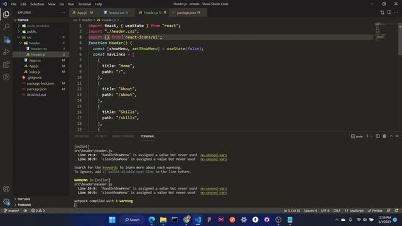
Task: Kill terminal with trash icon
Action: pos(384,136)
